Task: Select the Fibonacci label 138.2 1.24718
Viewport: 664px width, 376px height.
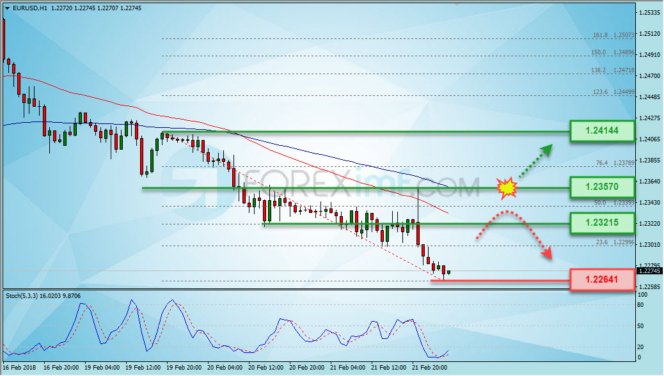Action: coord(612,70)
